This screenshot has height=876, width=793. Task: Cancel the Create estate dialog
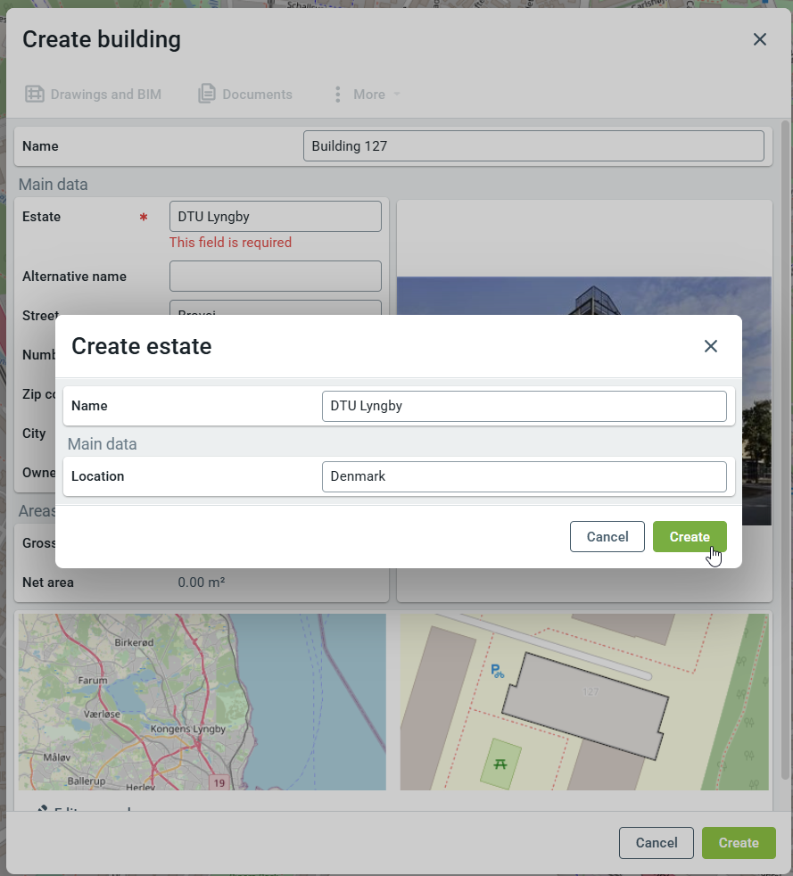607,536
